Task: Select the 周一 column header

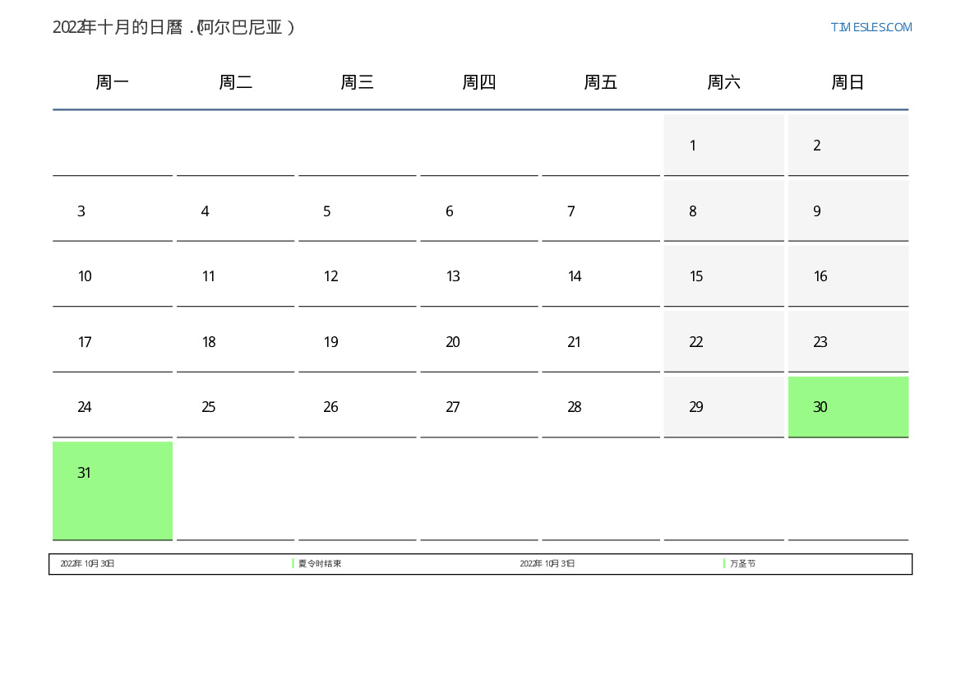Action: click(113, 82)
